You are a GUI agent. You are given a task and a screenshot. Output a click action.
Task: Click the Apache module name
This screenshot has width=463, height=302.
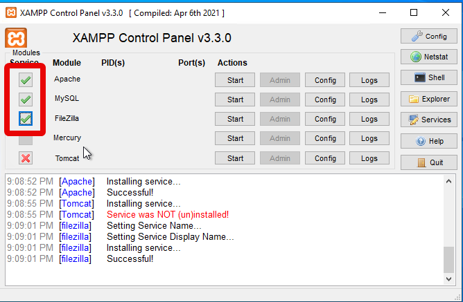coord(67,79)
